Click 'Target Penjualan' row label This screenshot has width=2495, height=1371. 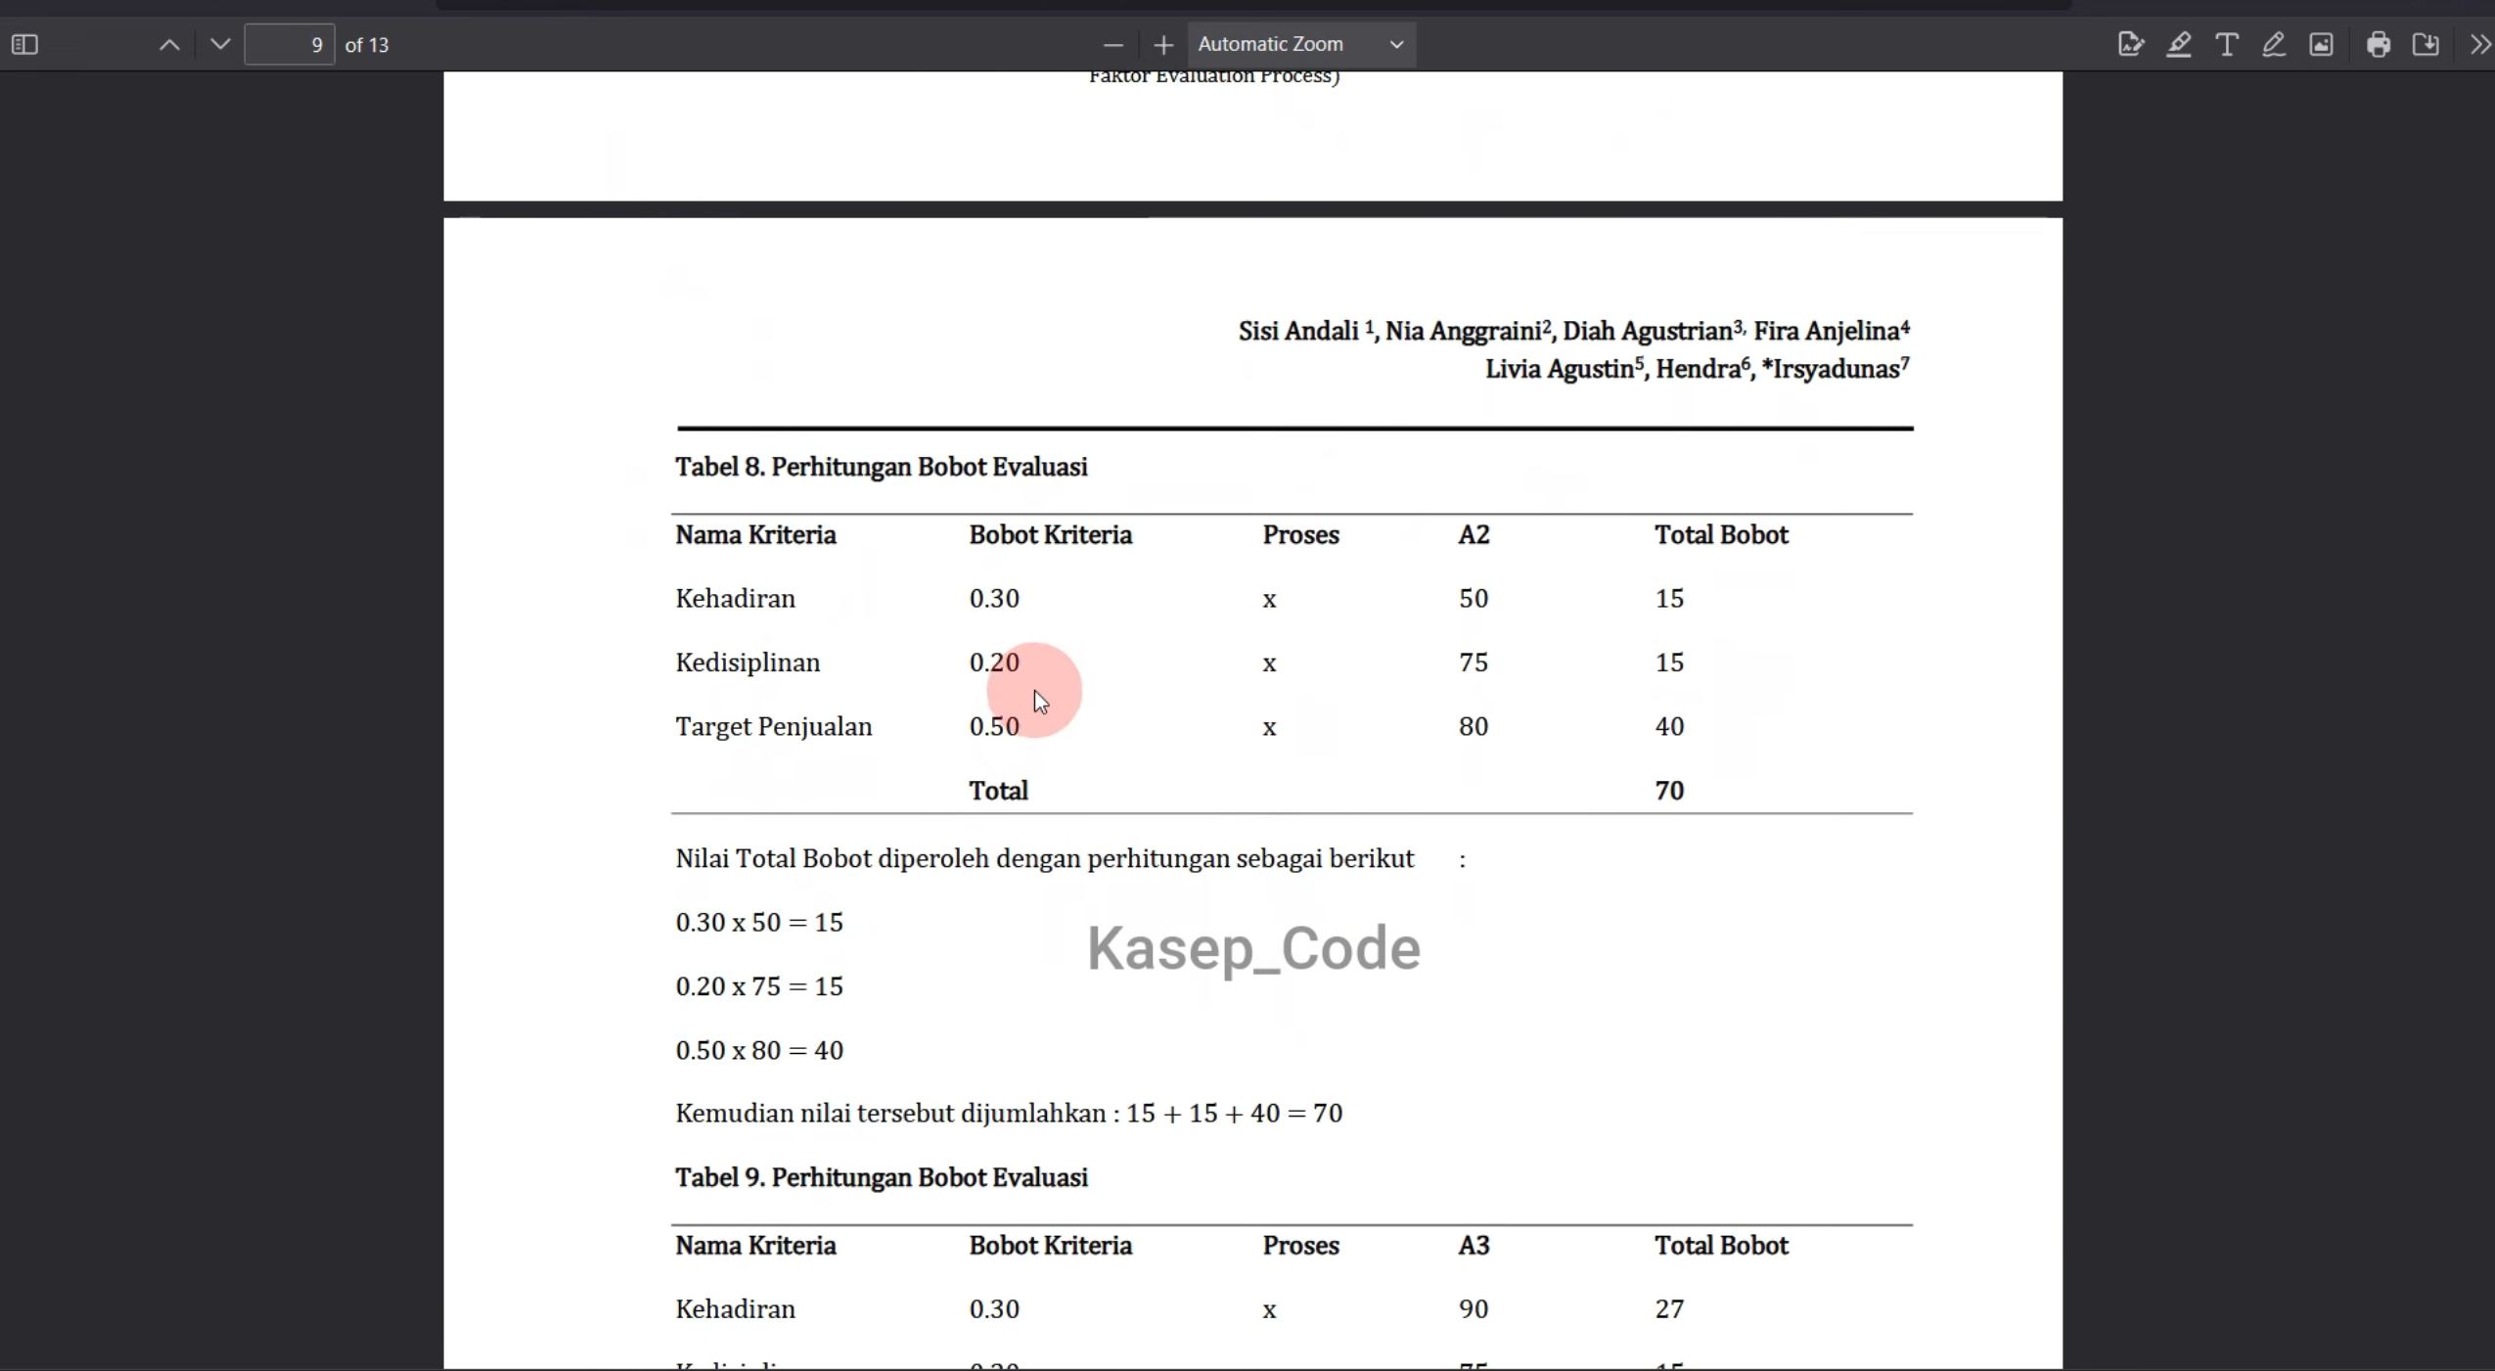click(773, 727)
